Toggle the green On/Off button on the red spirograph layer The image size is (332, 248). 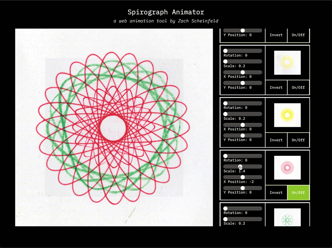[x=298, y=193]
